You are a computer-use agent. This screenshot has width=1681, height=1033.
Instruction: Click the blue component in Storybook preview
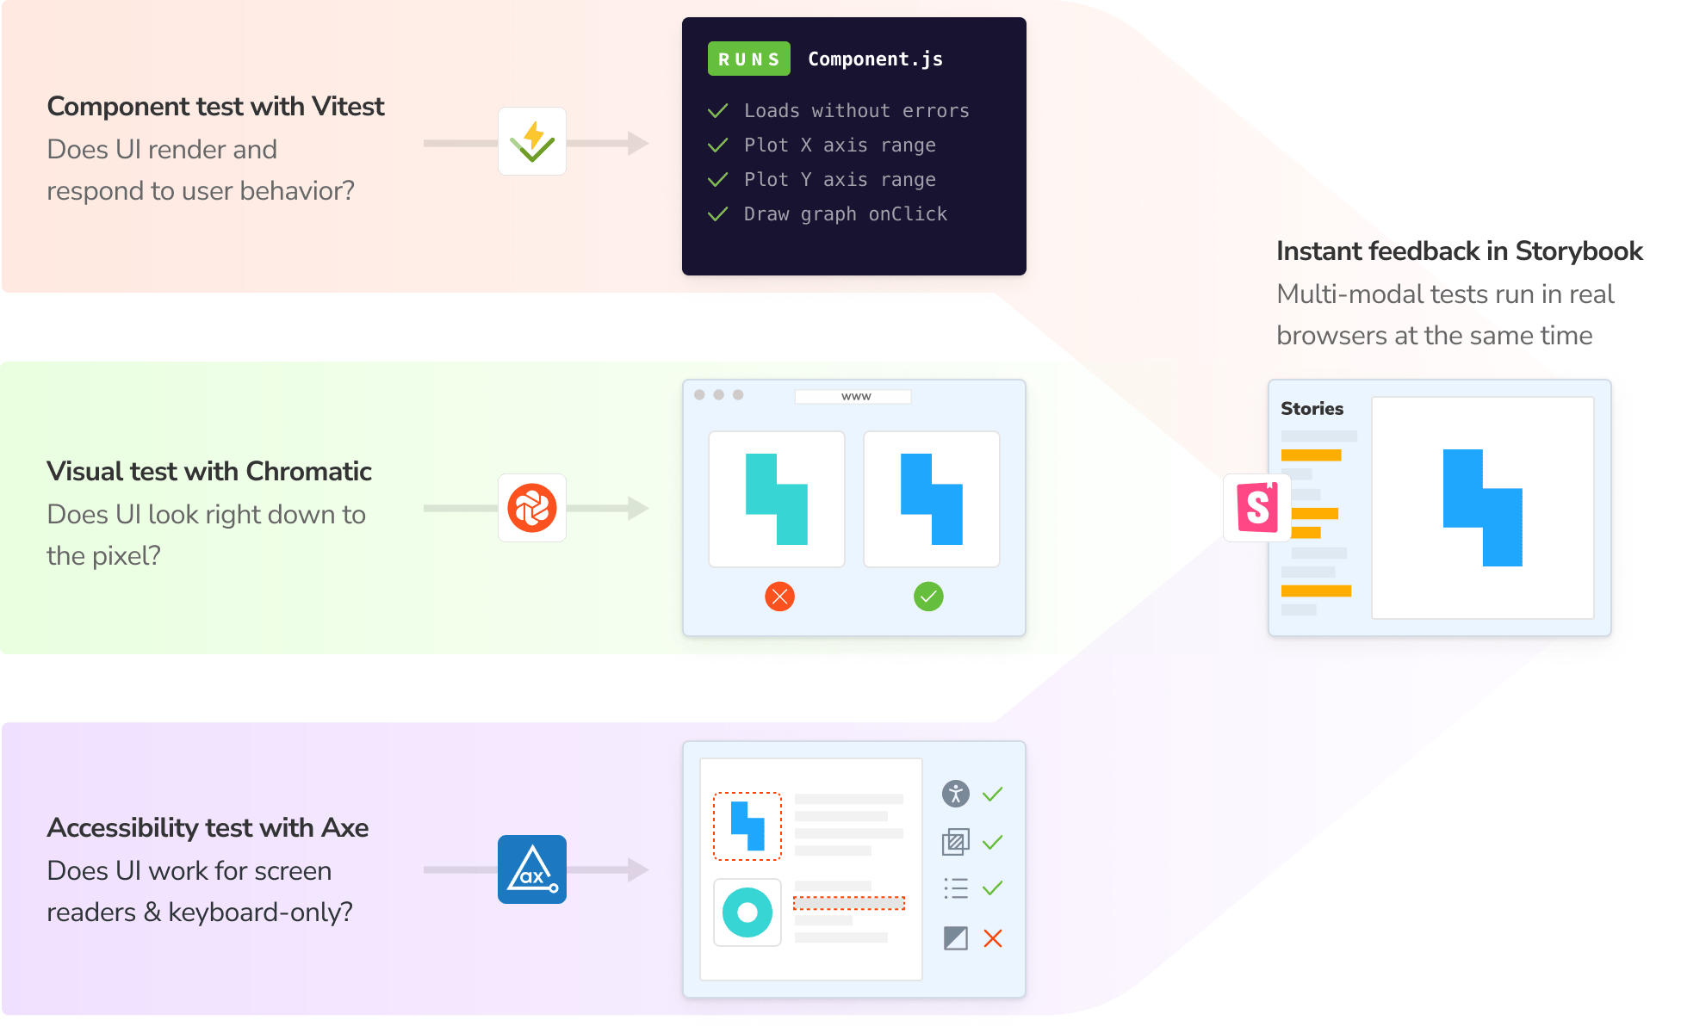(1483, 508)
